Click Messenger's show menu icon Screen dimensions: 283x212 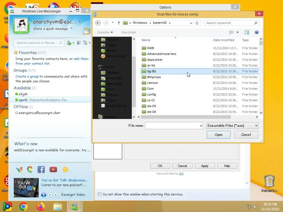85,43
